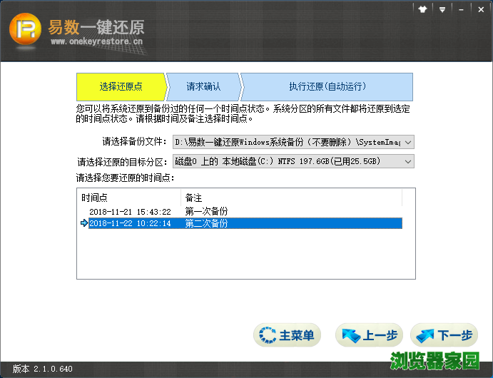Image resolution: width=493 pixels, height=378 pixels.
Task: Select the 2018-11-21 15:43:22 restore point
Action: click(130, 212)
